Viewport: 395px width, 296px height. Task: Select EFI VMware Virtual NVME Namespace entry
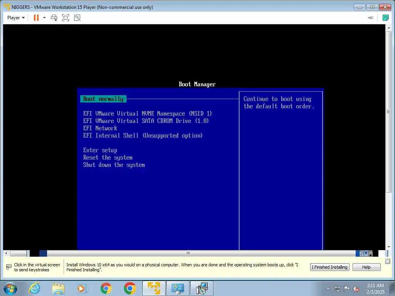147,114
